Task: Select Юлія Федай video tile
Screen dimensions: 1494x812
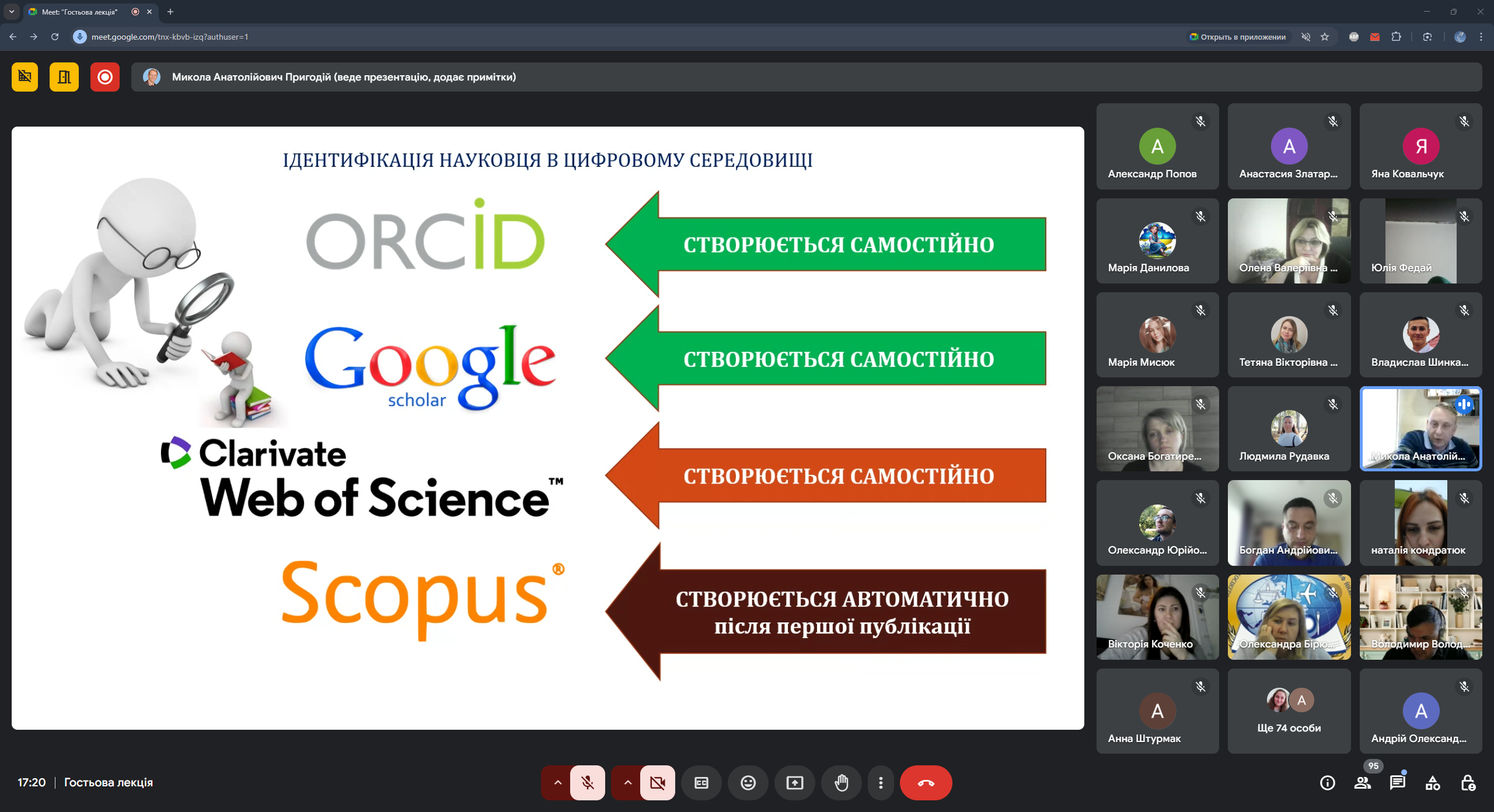Action: point(1420,241)
